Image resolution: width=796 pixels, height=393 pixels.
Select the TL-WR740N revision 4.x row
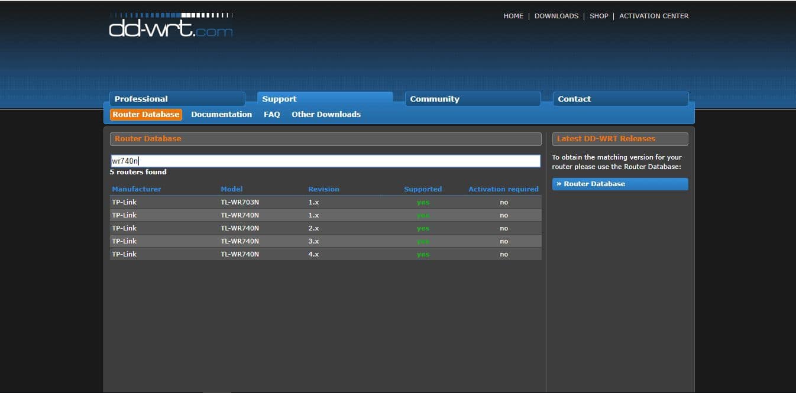(x=326, y=254)
